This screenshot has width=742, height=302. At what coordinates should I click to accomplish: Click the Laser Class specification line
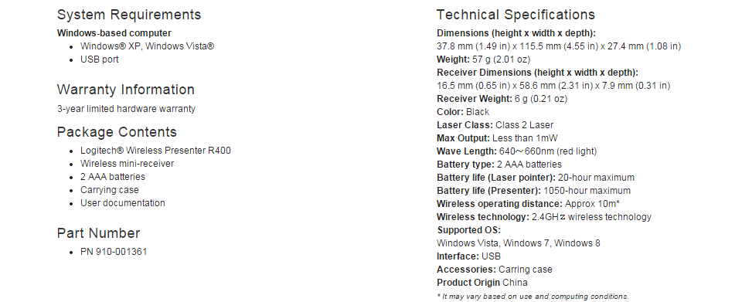[x=495, y=125]
